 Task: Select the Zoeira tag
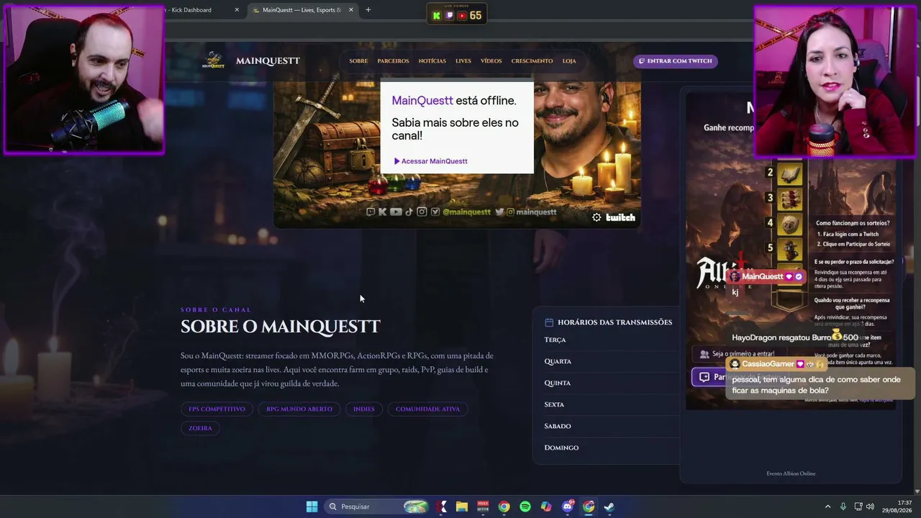click(200, 428)
